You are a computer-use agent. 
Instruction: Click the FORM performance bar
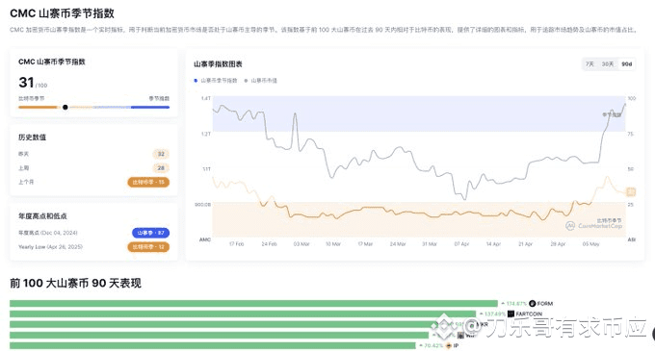coord(253,304)
